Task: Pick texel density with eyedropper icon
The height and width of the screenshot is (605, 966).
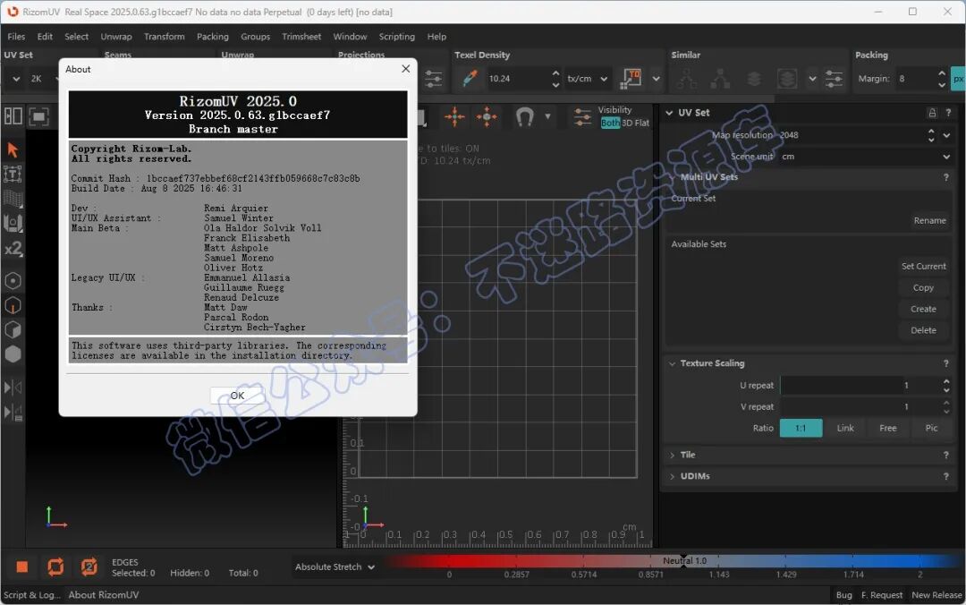Action: pos(470,79)
